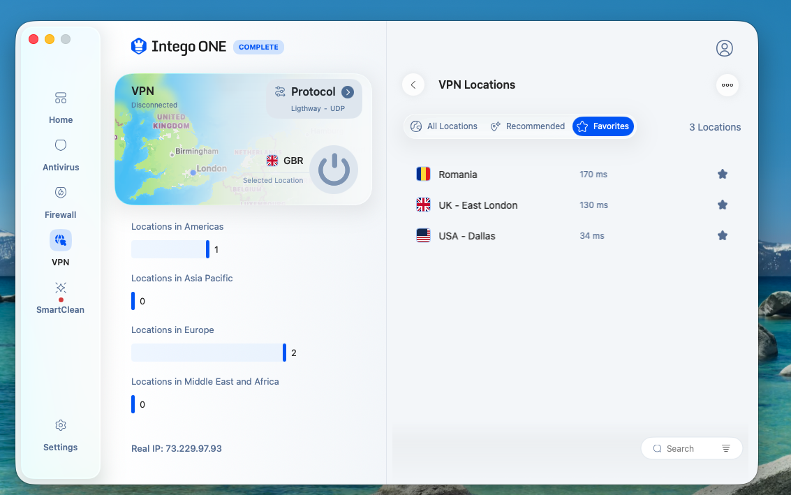Go to the Firewall section
The image size is (791, 495).
tap(61, 202)
